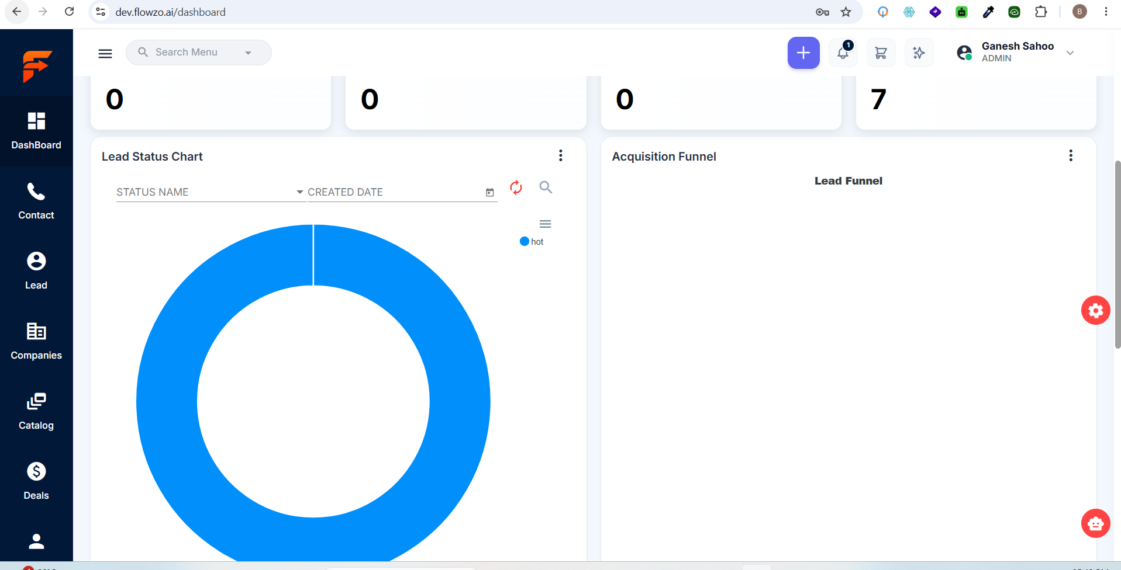
Task: Click the password key icon in address bar
Action: click(822, 12)
